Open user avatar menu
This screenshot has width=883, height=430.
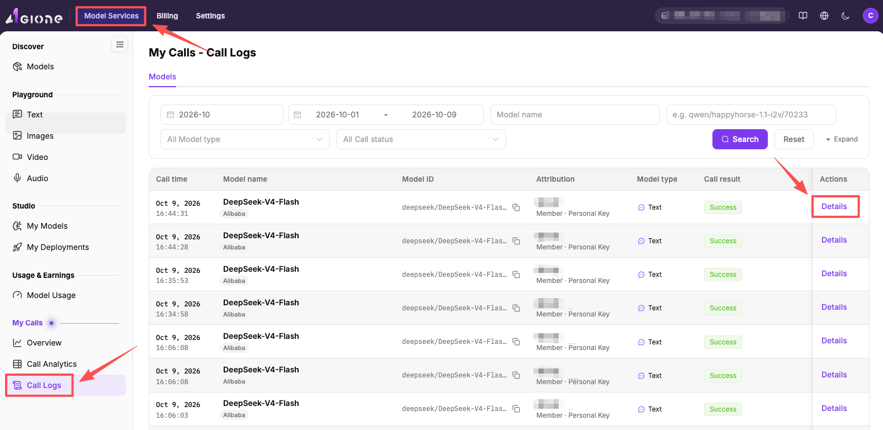tap(871, 16)
